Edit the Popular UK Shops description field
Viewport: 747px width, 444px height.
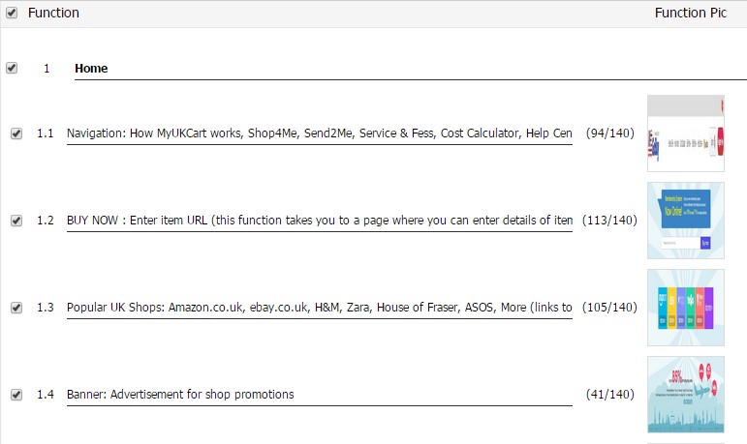320,308
